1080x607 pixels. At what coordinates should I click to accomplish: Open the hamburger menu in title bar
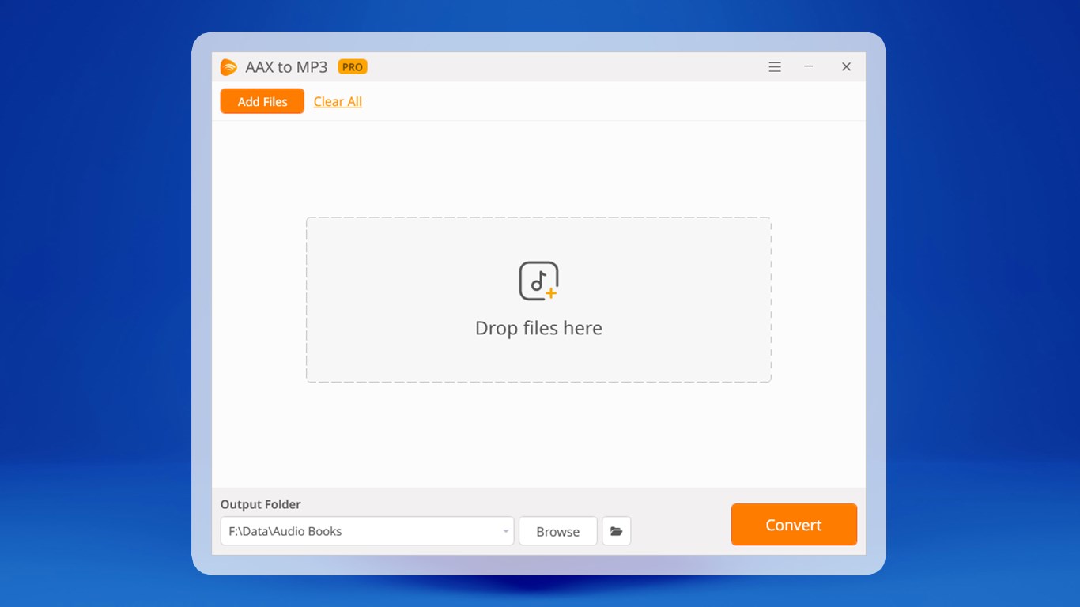[x=775, y=67]
